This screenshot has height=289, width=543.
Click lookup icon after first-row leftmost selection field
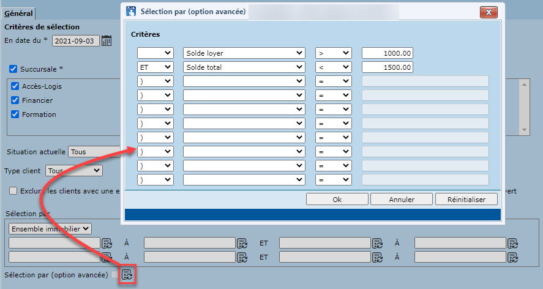coord(107,242)
